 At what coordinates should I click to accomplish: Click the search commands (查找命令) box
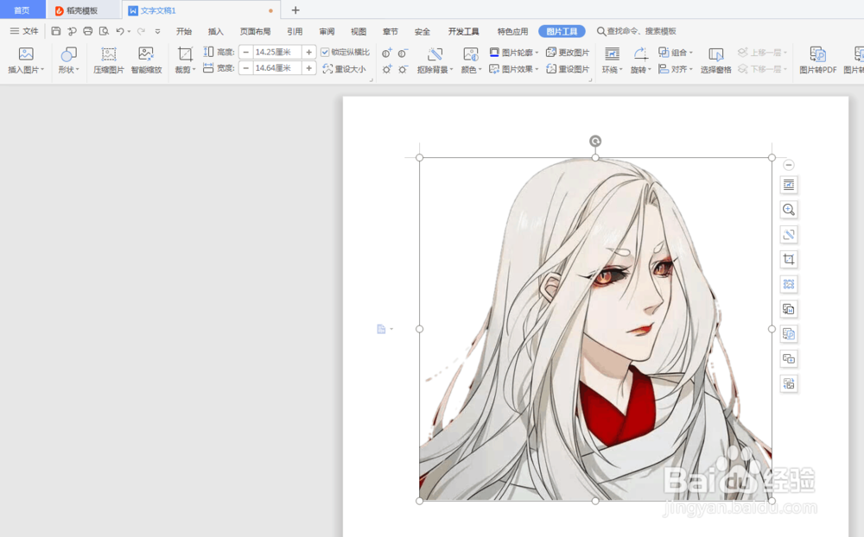[x=637, y=31]
